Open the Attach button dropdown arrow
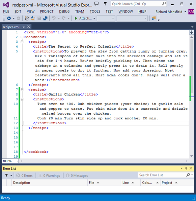 tap(94, 19)
